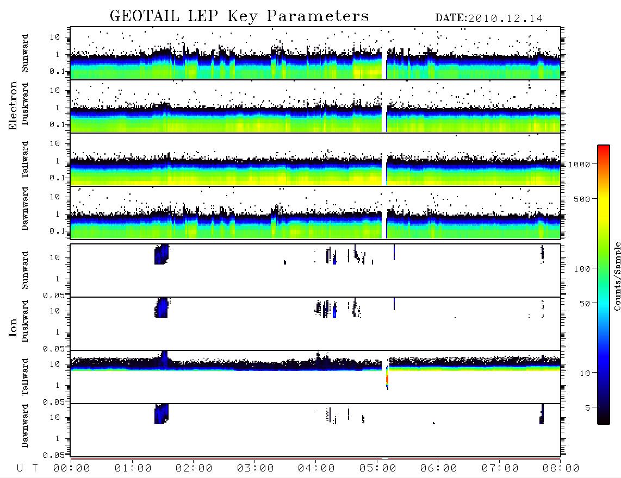Select the Electron 'Duskward' panel label

[25, 104]
